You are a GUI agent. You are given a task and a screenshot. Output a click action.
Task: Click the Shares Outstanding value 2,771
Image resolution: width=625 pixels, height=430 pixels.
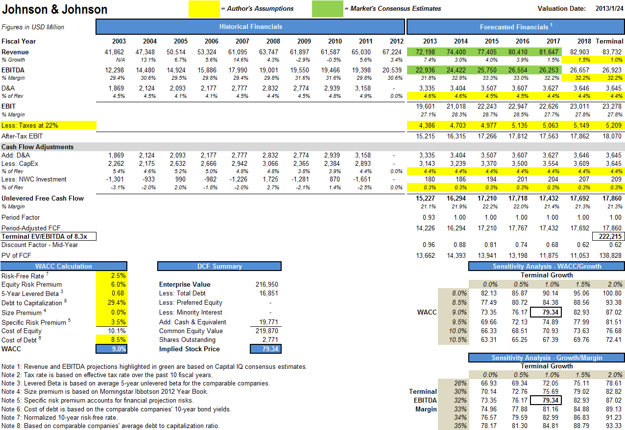270,339
